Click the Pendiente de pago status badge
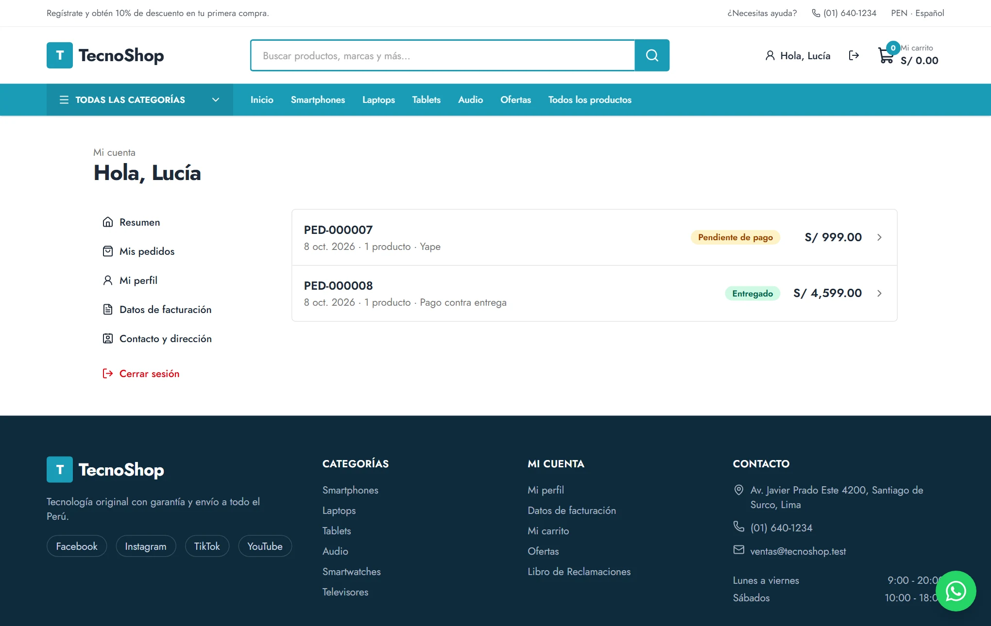Image resolution: width=991 pixels, height=626 pixels. coord(735,237)
